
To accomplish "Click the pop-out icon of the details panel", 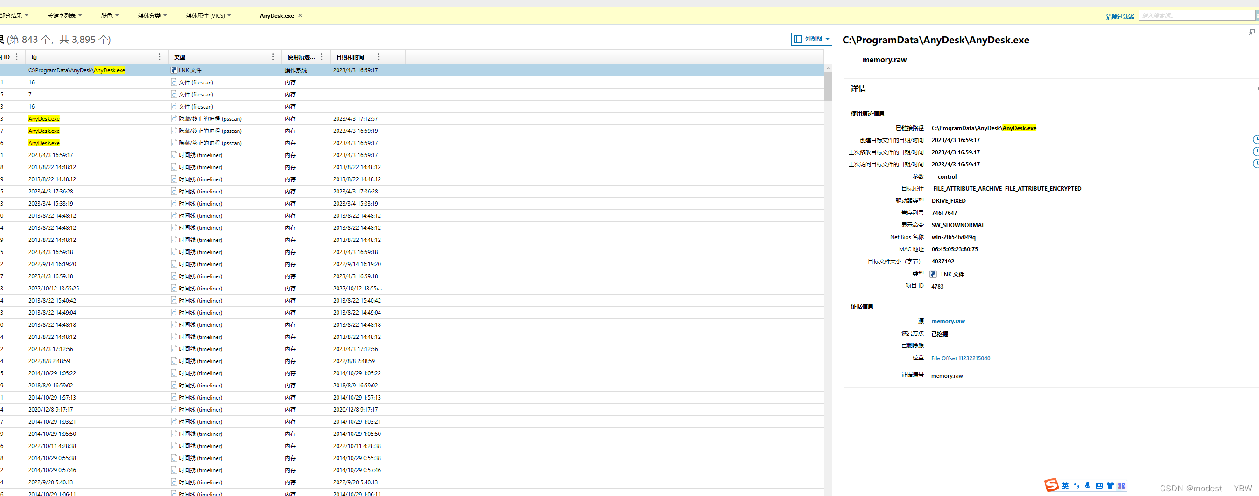I will pyautogui.click(x=1252, y=32).
